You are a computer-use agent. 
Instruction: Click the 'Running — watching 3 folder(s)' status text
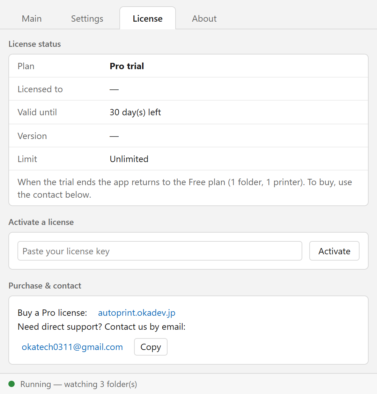click(79, 384)
